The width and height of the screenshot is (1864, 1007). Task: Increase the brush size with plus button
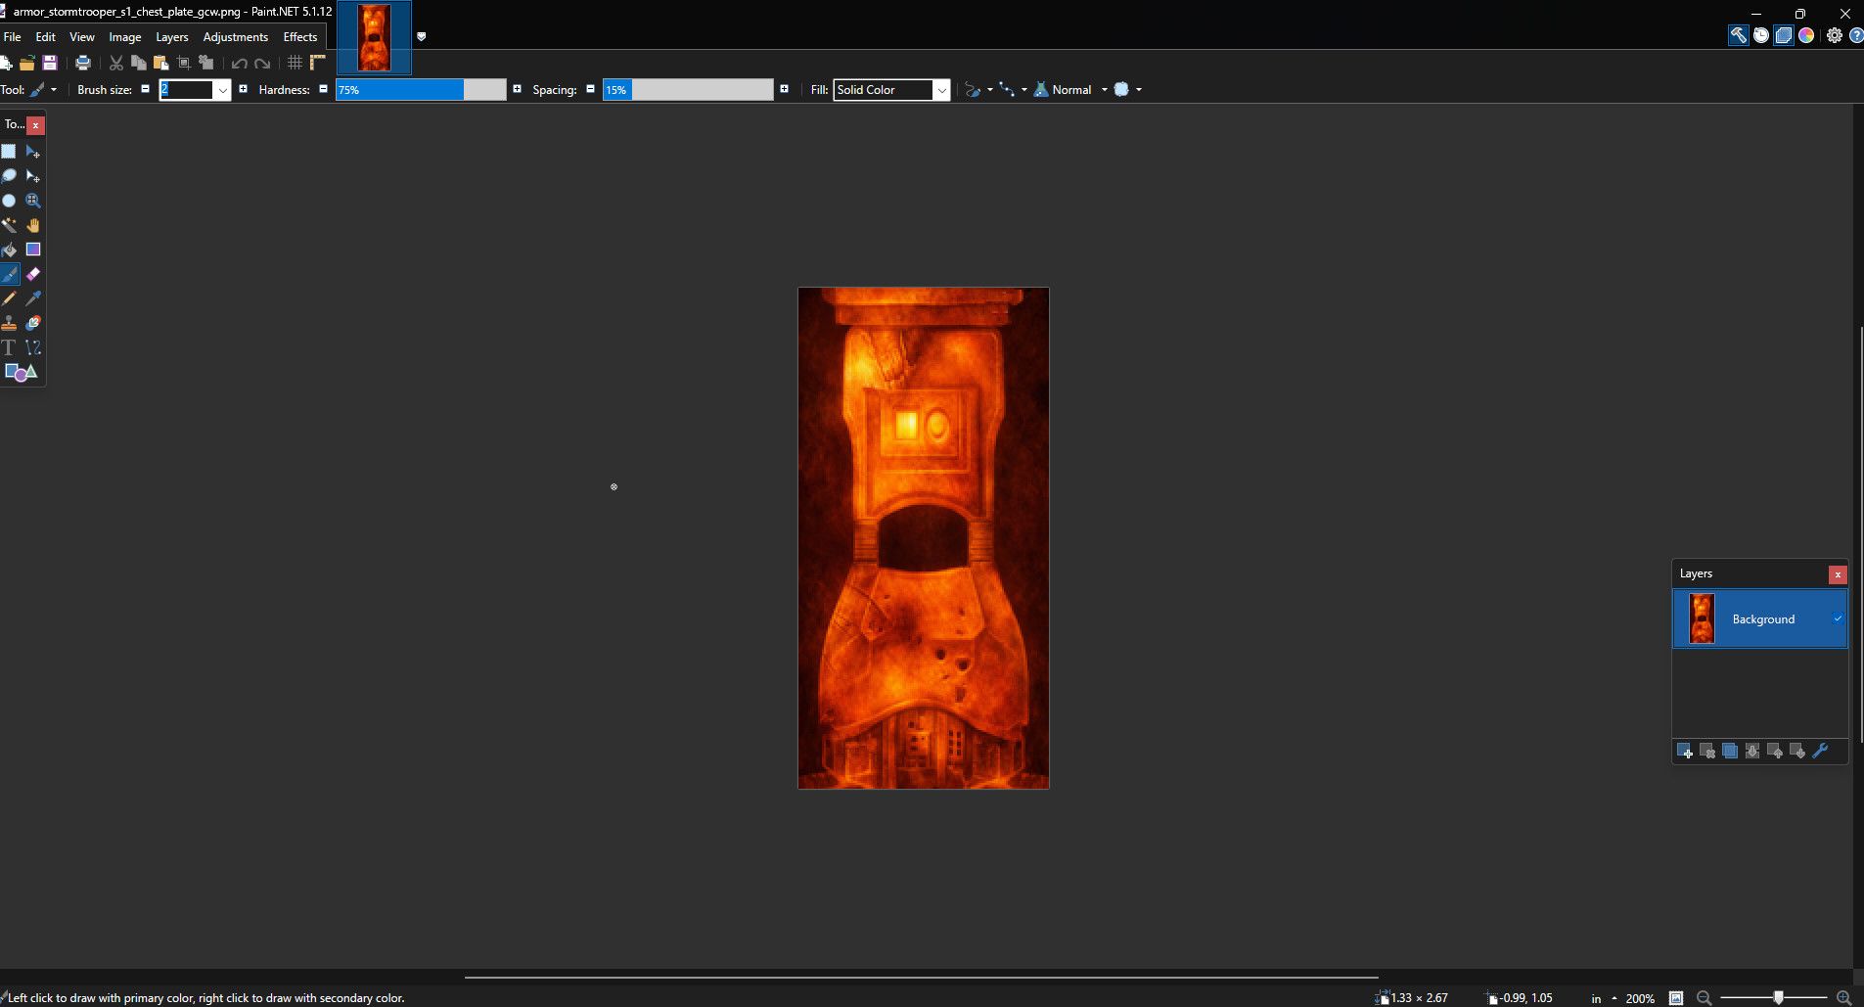(x=244, y=89)
